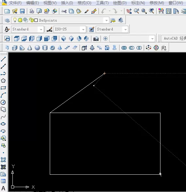The width and height of the screenshot is (186, 192).
Task: Toggle layer lock icon
Action: (x=31, y=20)
